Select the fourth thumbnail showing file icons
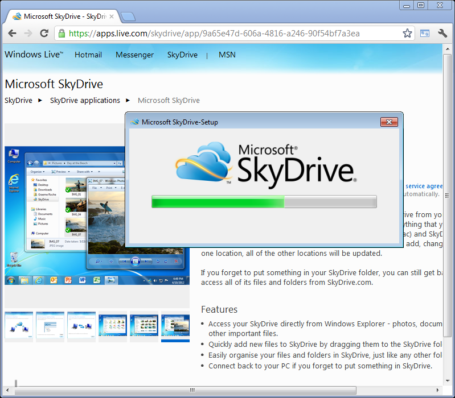This screenshot has height=398, width=455. [x=113, y=325]
